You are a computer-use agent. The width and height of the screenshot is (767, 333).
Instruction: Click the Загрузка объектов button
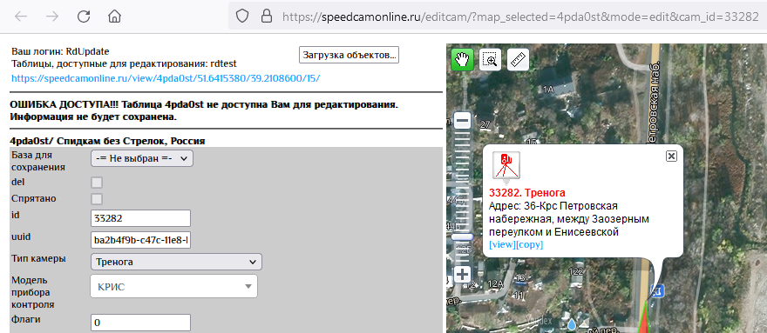click(349, 55)
